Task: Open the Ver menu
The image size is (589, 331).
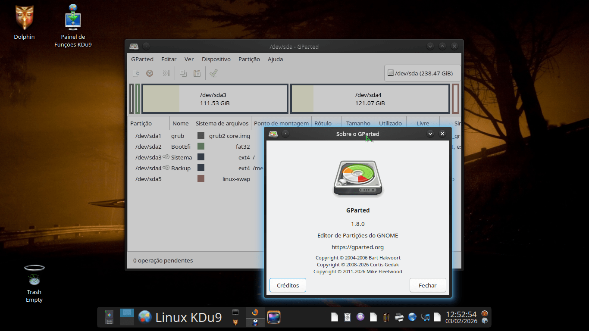Action: (189, 59)
